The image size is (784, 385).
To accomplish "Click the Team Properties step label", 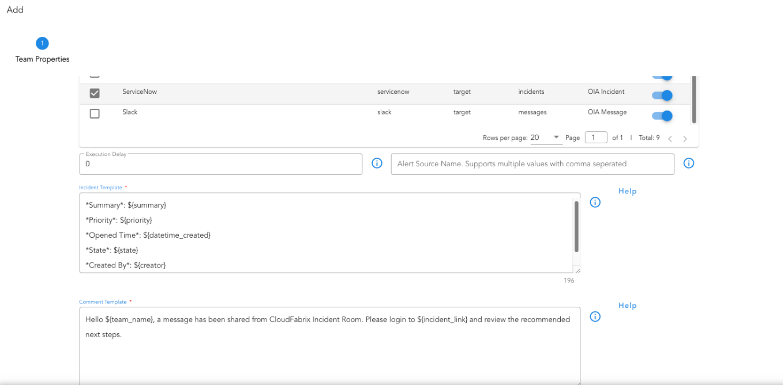I will click(x=42, y=59).
